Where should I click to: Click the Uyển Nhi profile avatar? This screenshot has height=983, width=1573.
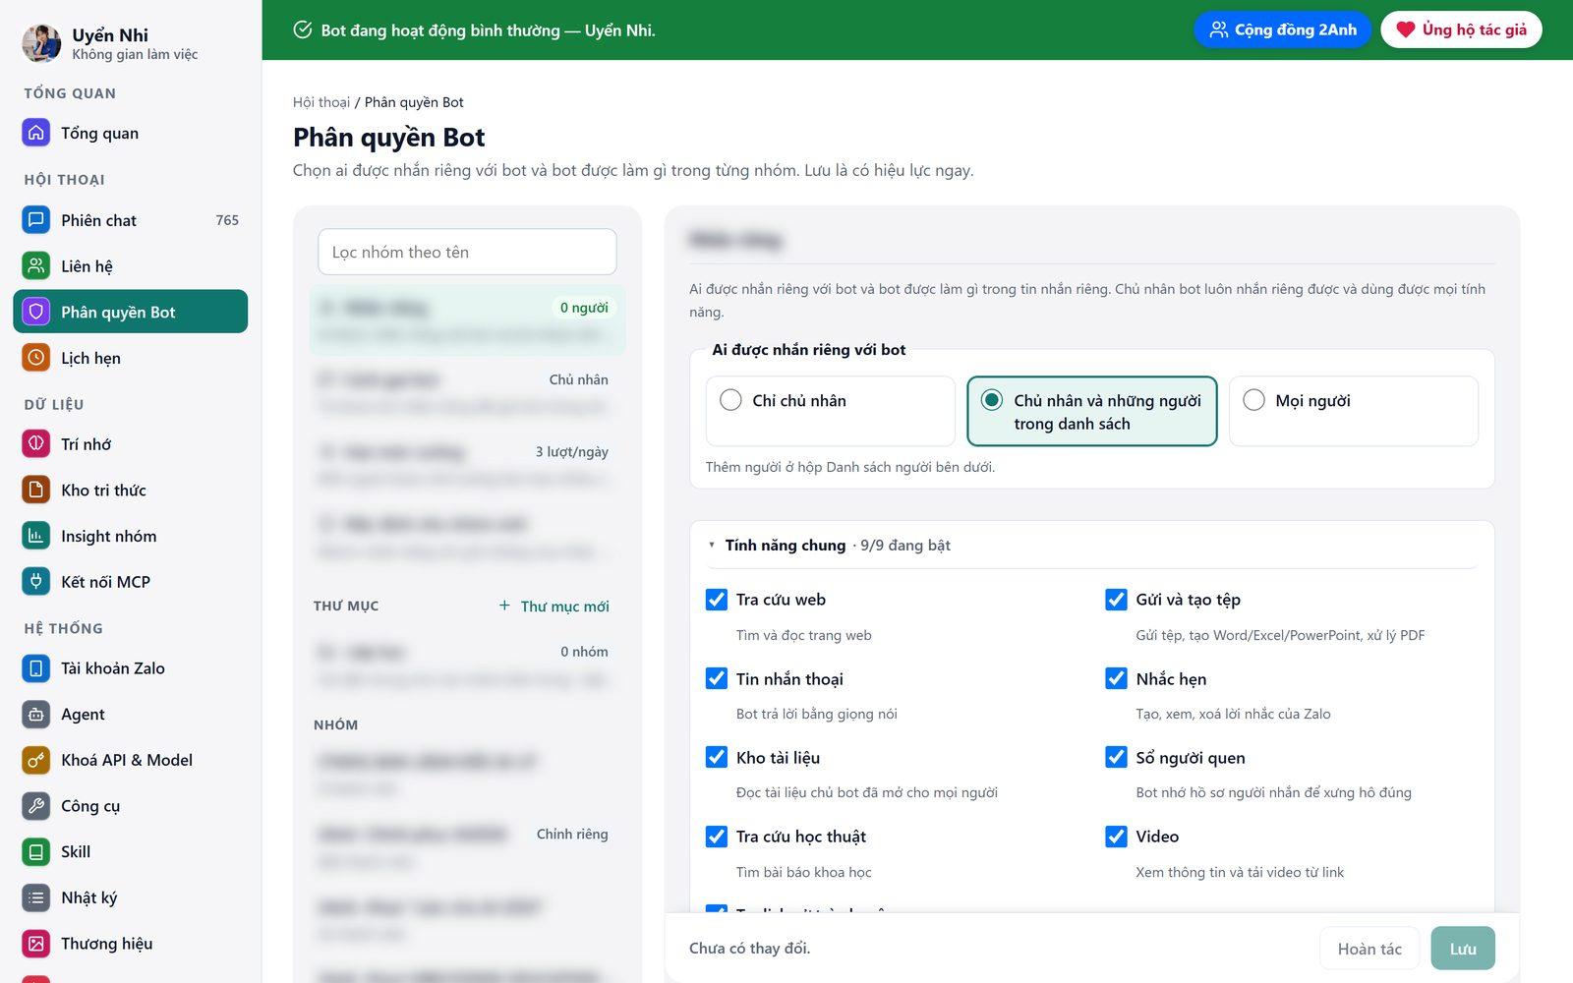tap(41, 44)
